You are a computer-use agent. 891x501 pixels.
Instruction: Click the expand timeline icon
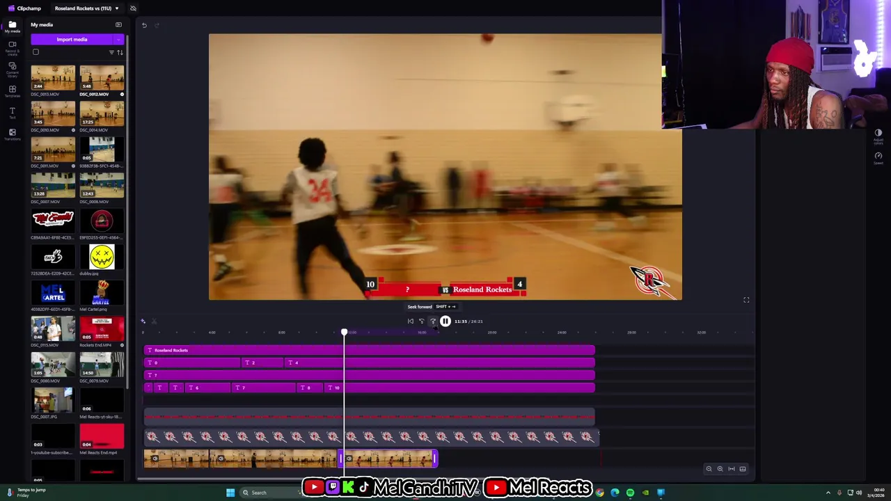click(743, 469)
